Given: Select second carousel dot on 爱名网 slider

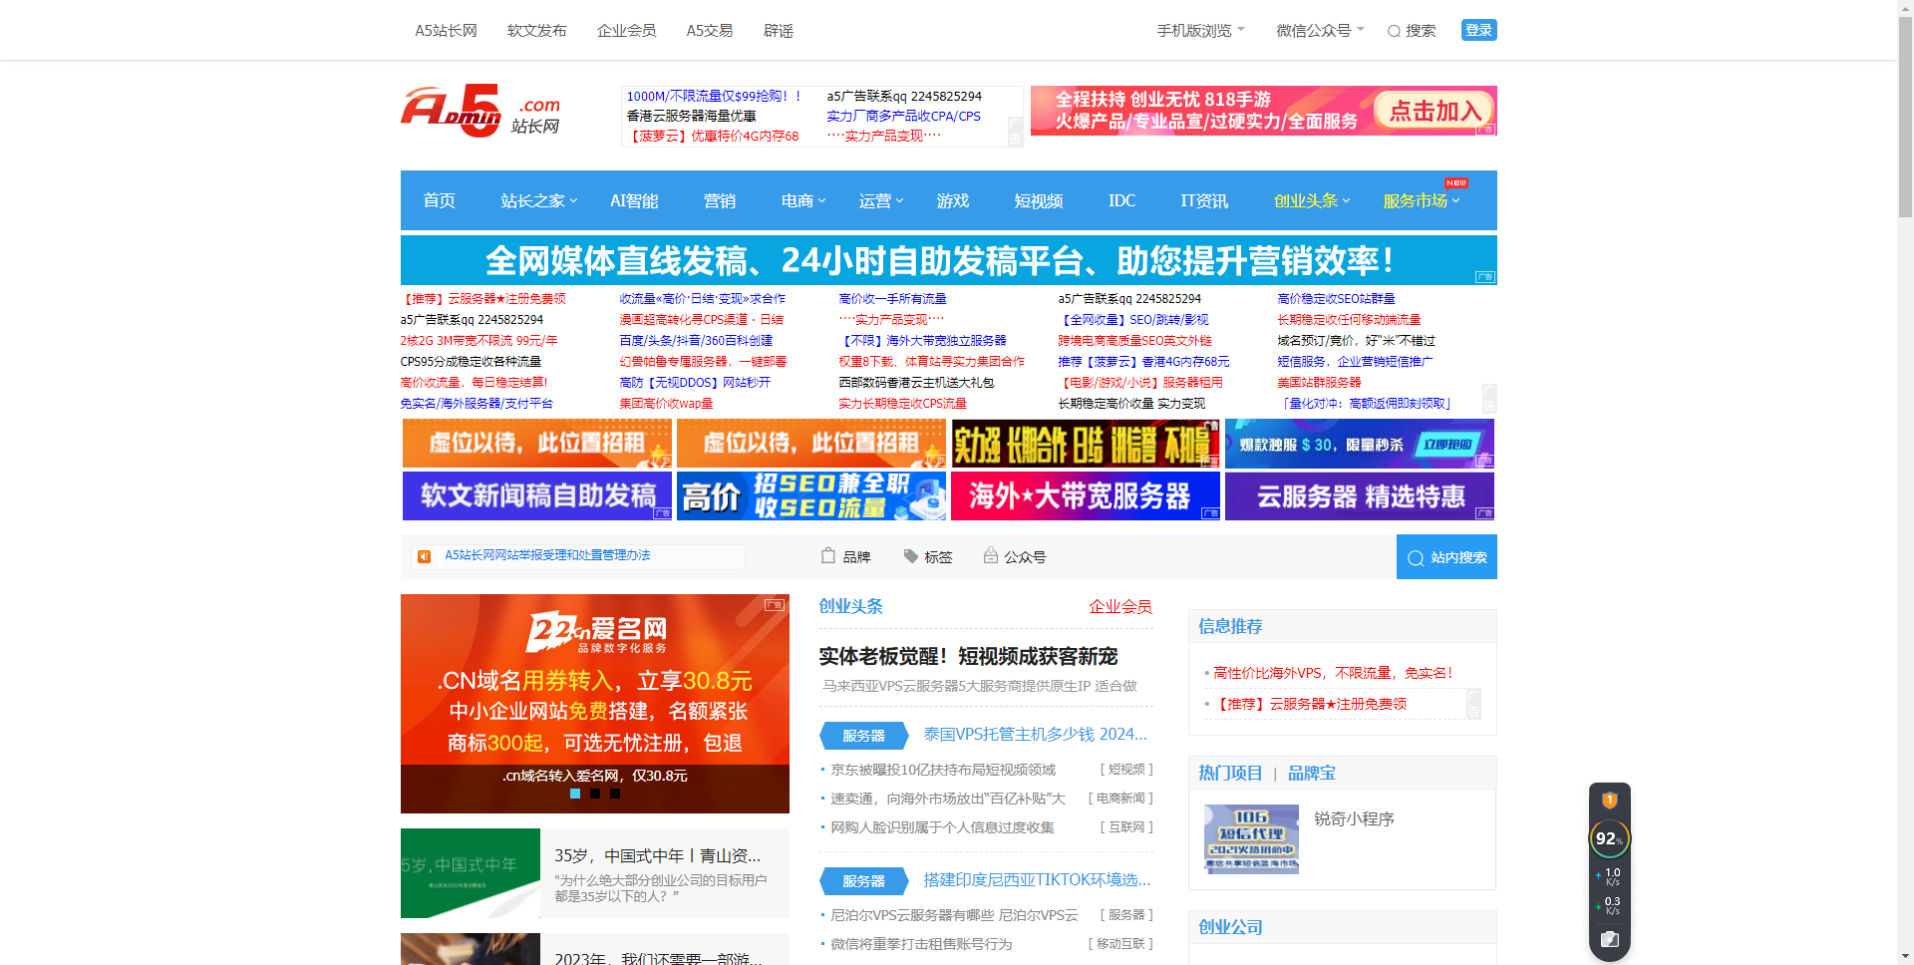Looking at the screenshot, I should [595, 794].
